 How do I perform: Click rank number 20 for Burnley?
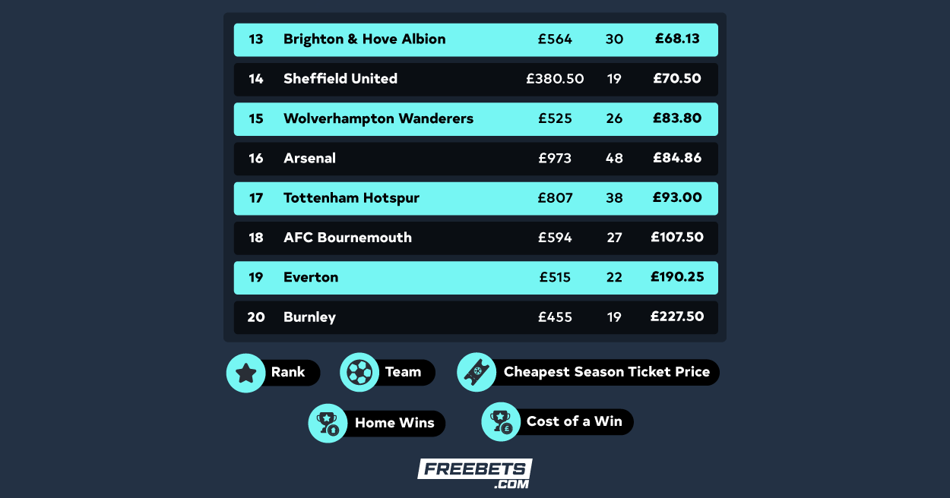pyautogui.click(x=256, y=317)
